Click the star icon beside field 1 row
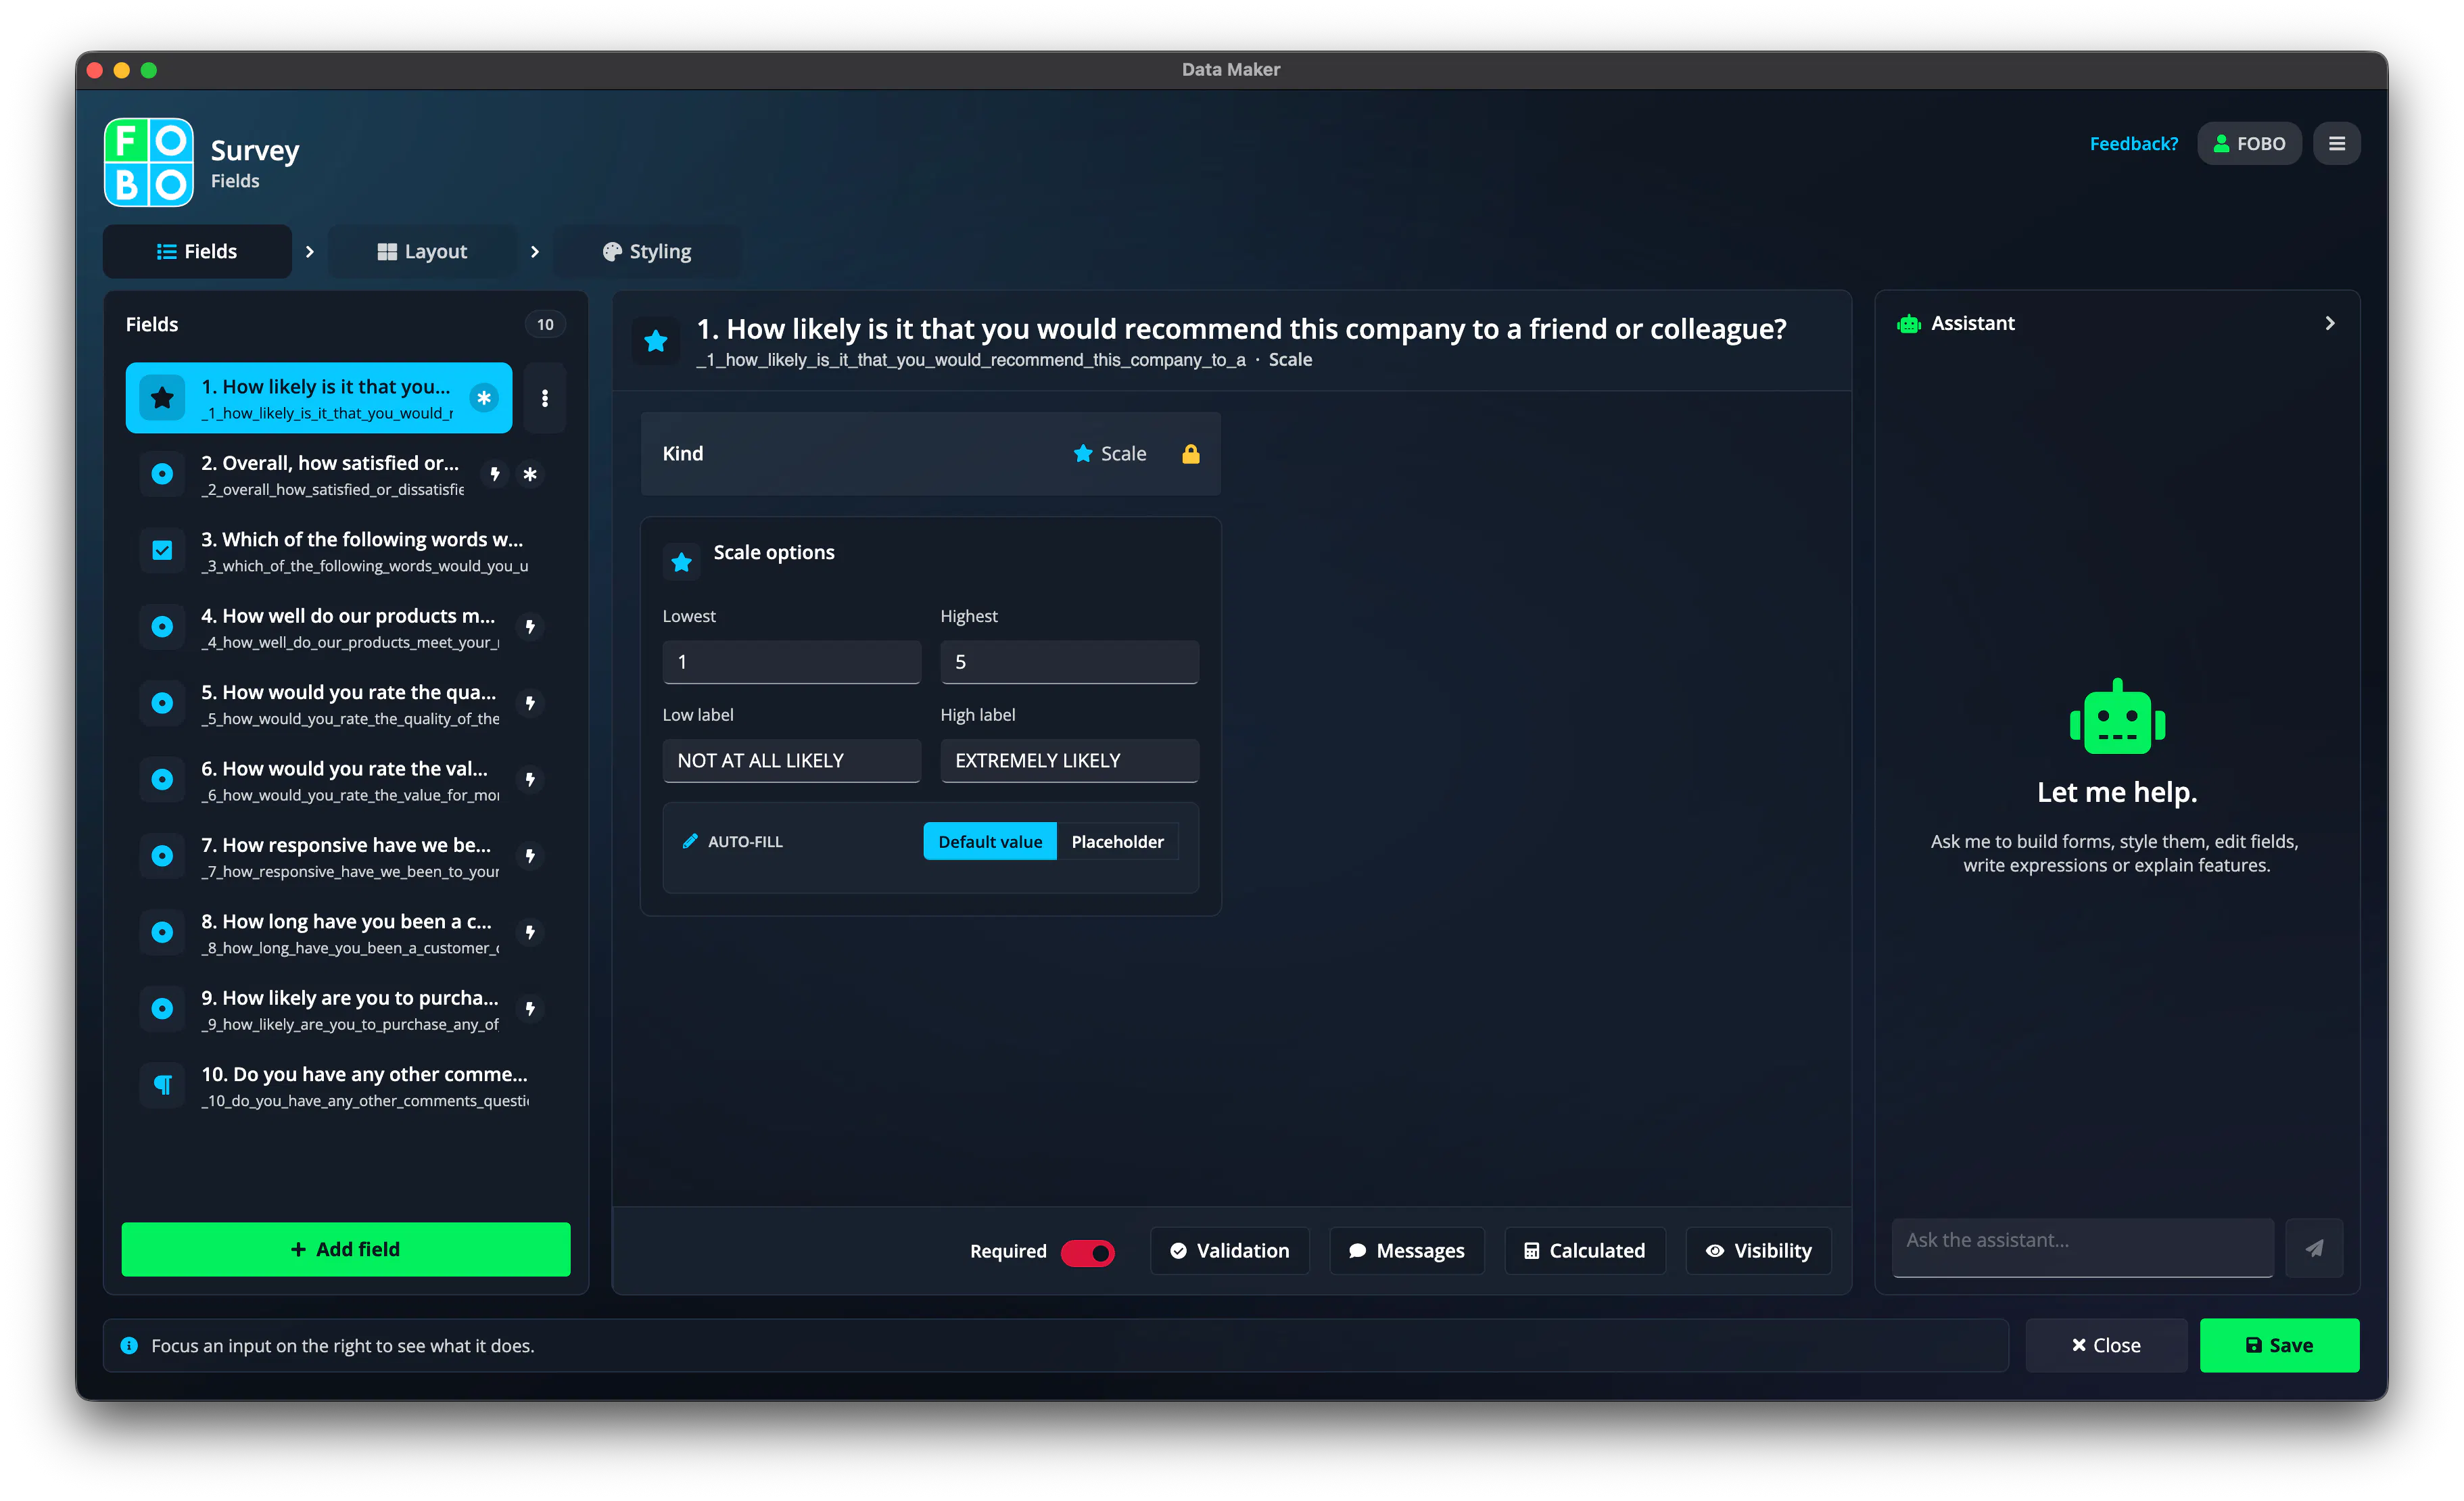 point(162,398)
